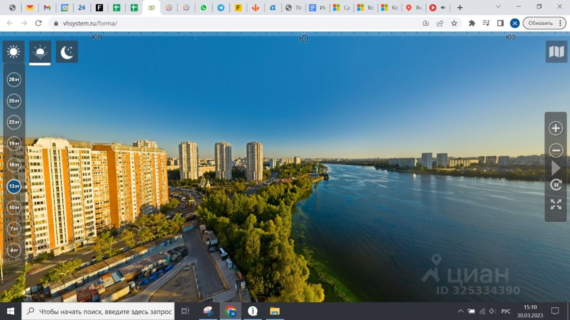Open Windows Task View
The width and height of the screenshot is (570, 320).
[x=185, y=311]
